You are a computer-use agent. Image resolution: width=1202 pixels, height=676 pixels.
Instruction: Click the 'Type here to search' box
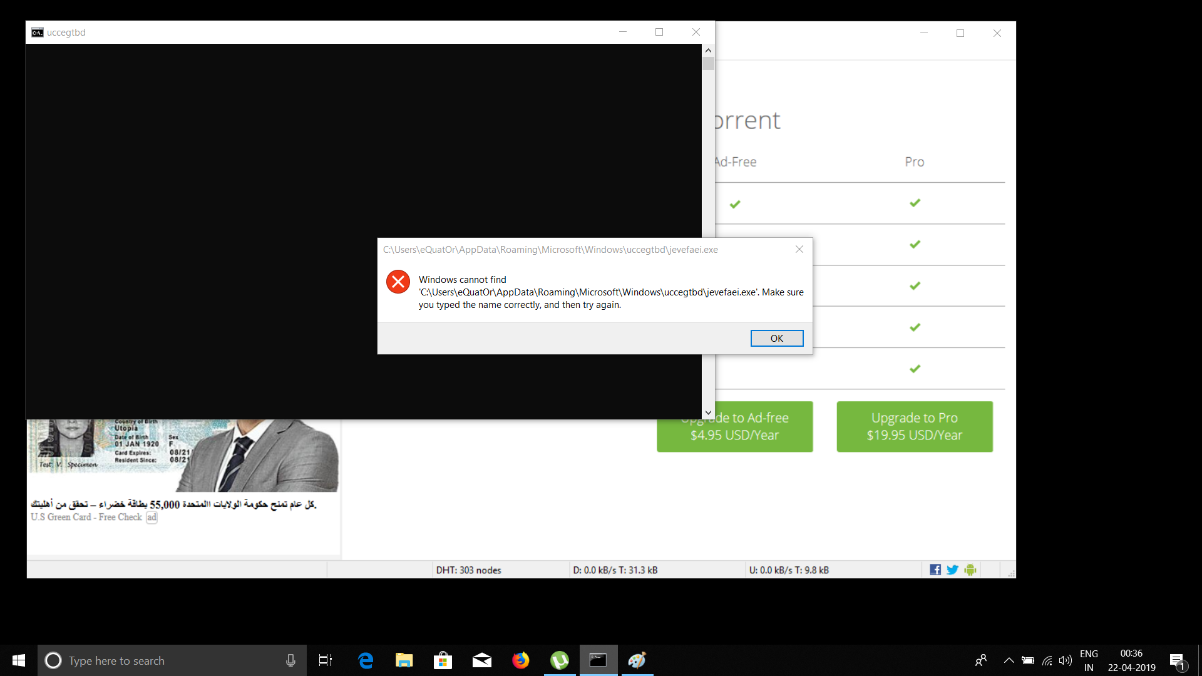(172, 660)
